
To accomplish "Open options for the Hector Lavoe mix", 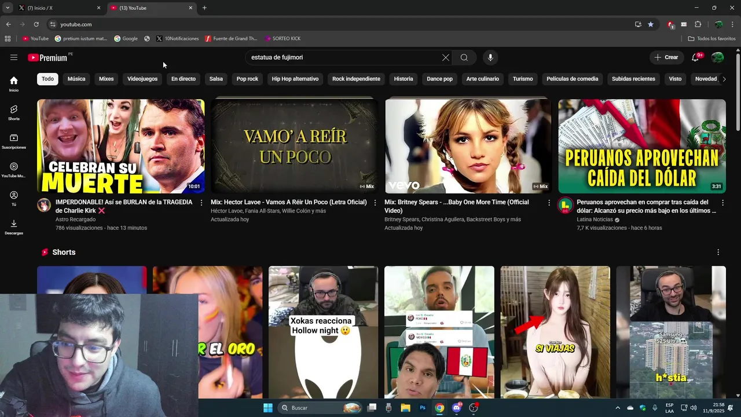I will [x=375, y=203].
